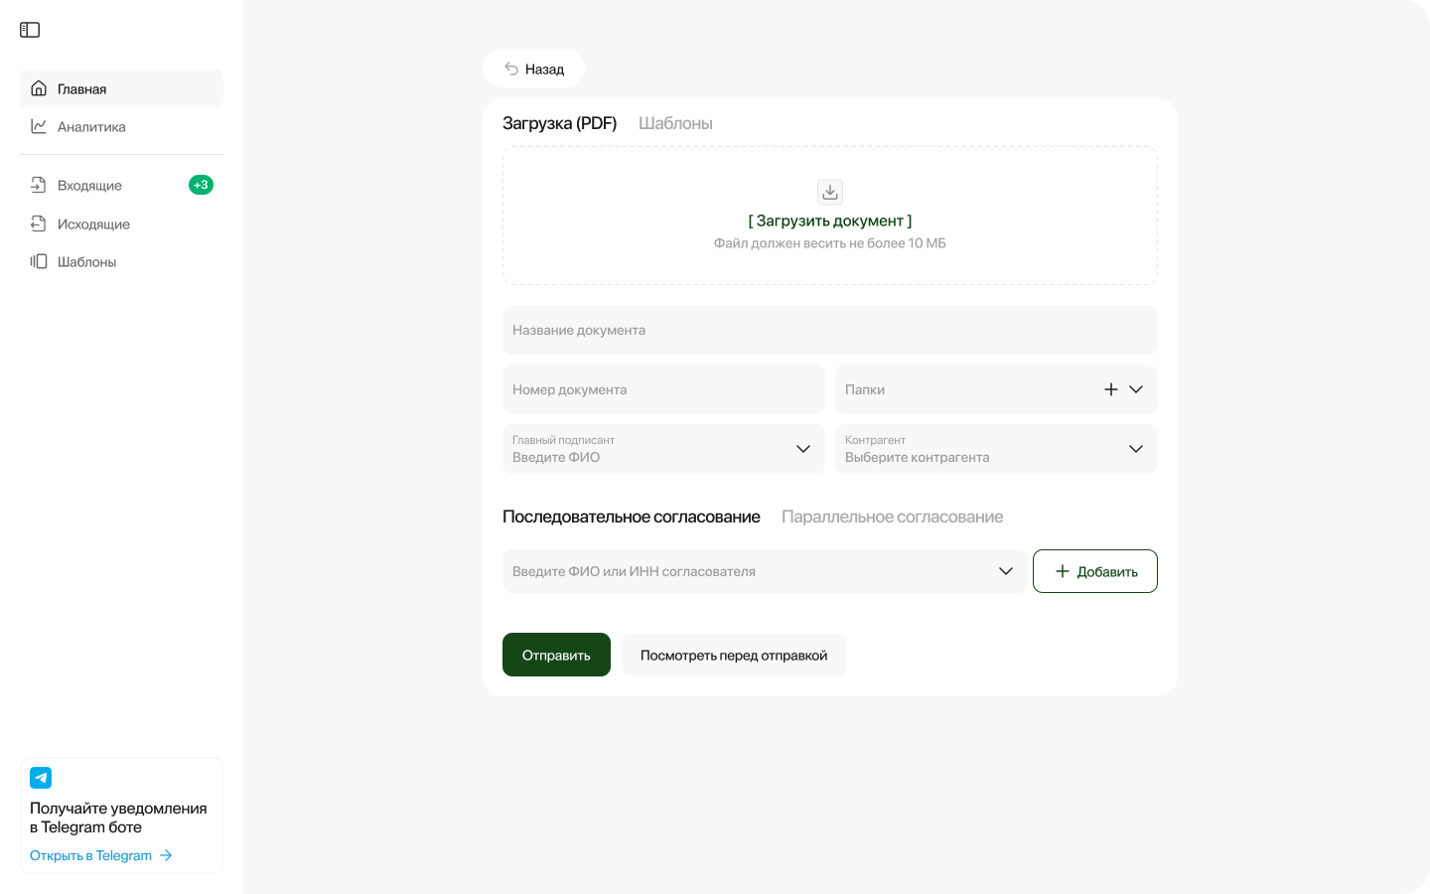1430x894 pixels.
Task: Click the plus icon in the Папки field
Action: coord(1111,389)
